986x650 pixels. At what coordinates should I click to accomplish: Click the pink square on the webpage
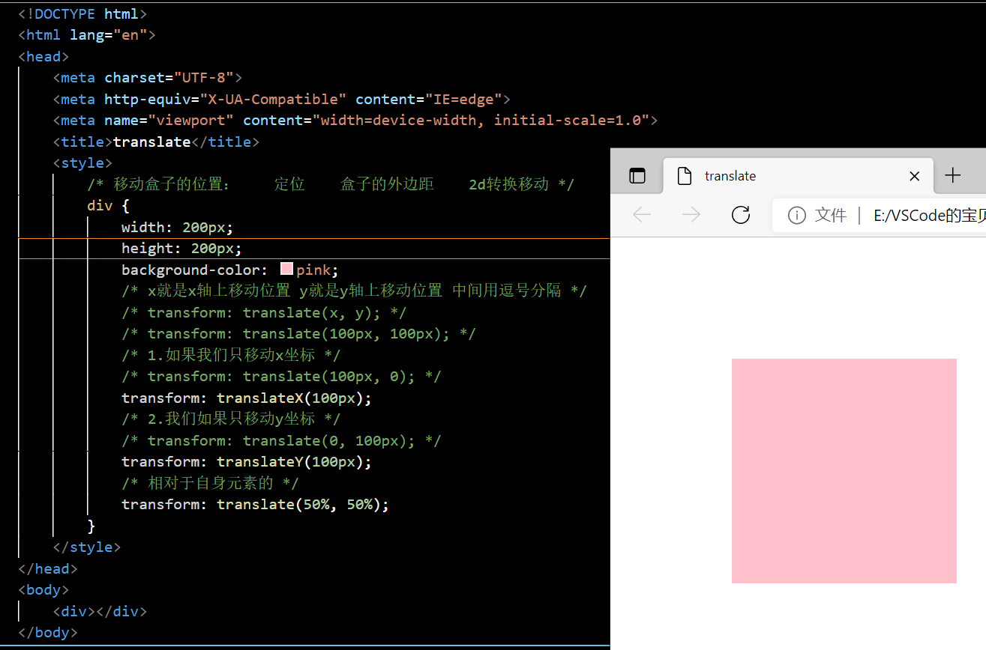844,470
